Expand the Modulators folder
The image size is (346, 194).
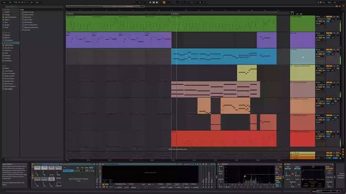tap(21, 22)
